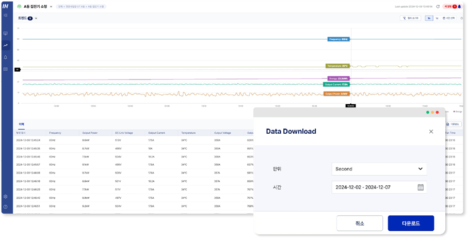Click the black Y-axis value marker

click(17, 69)
